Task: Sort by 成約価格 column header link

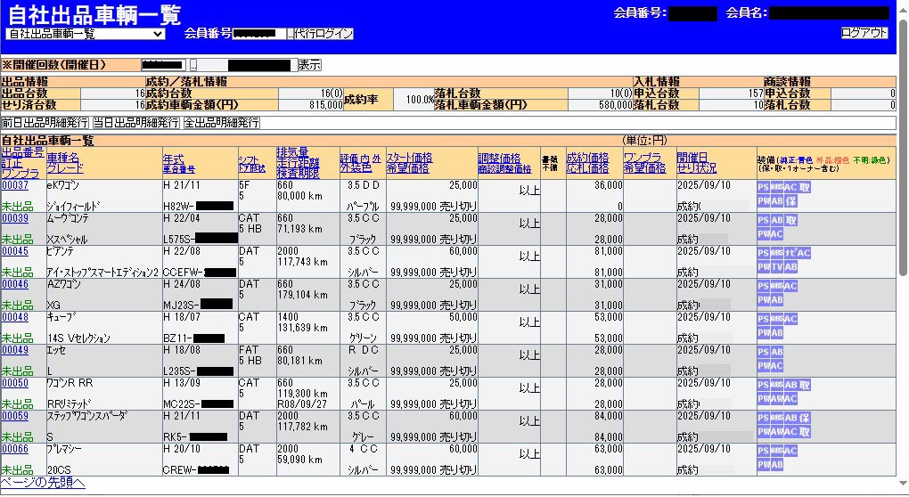Action: pos(587,157)
